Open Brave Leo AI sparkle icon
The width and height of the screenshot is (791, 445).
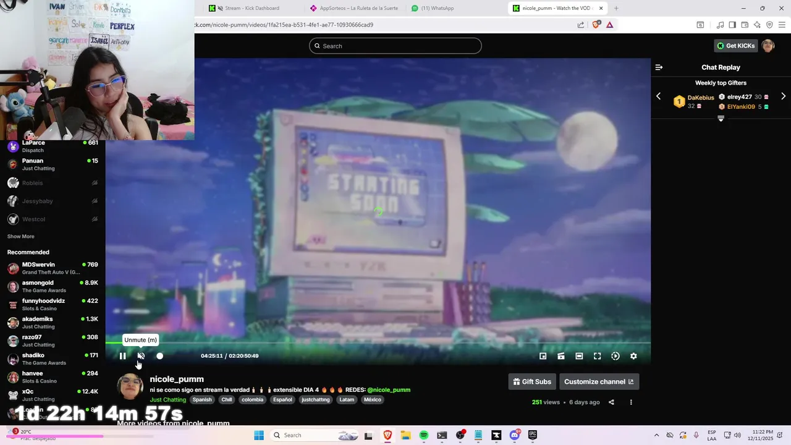coord(757,25)
